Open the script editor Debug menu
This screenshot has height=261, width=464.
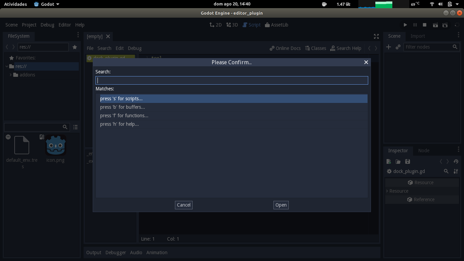pos(135,48)
